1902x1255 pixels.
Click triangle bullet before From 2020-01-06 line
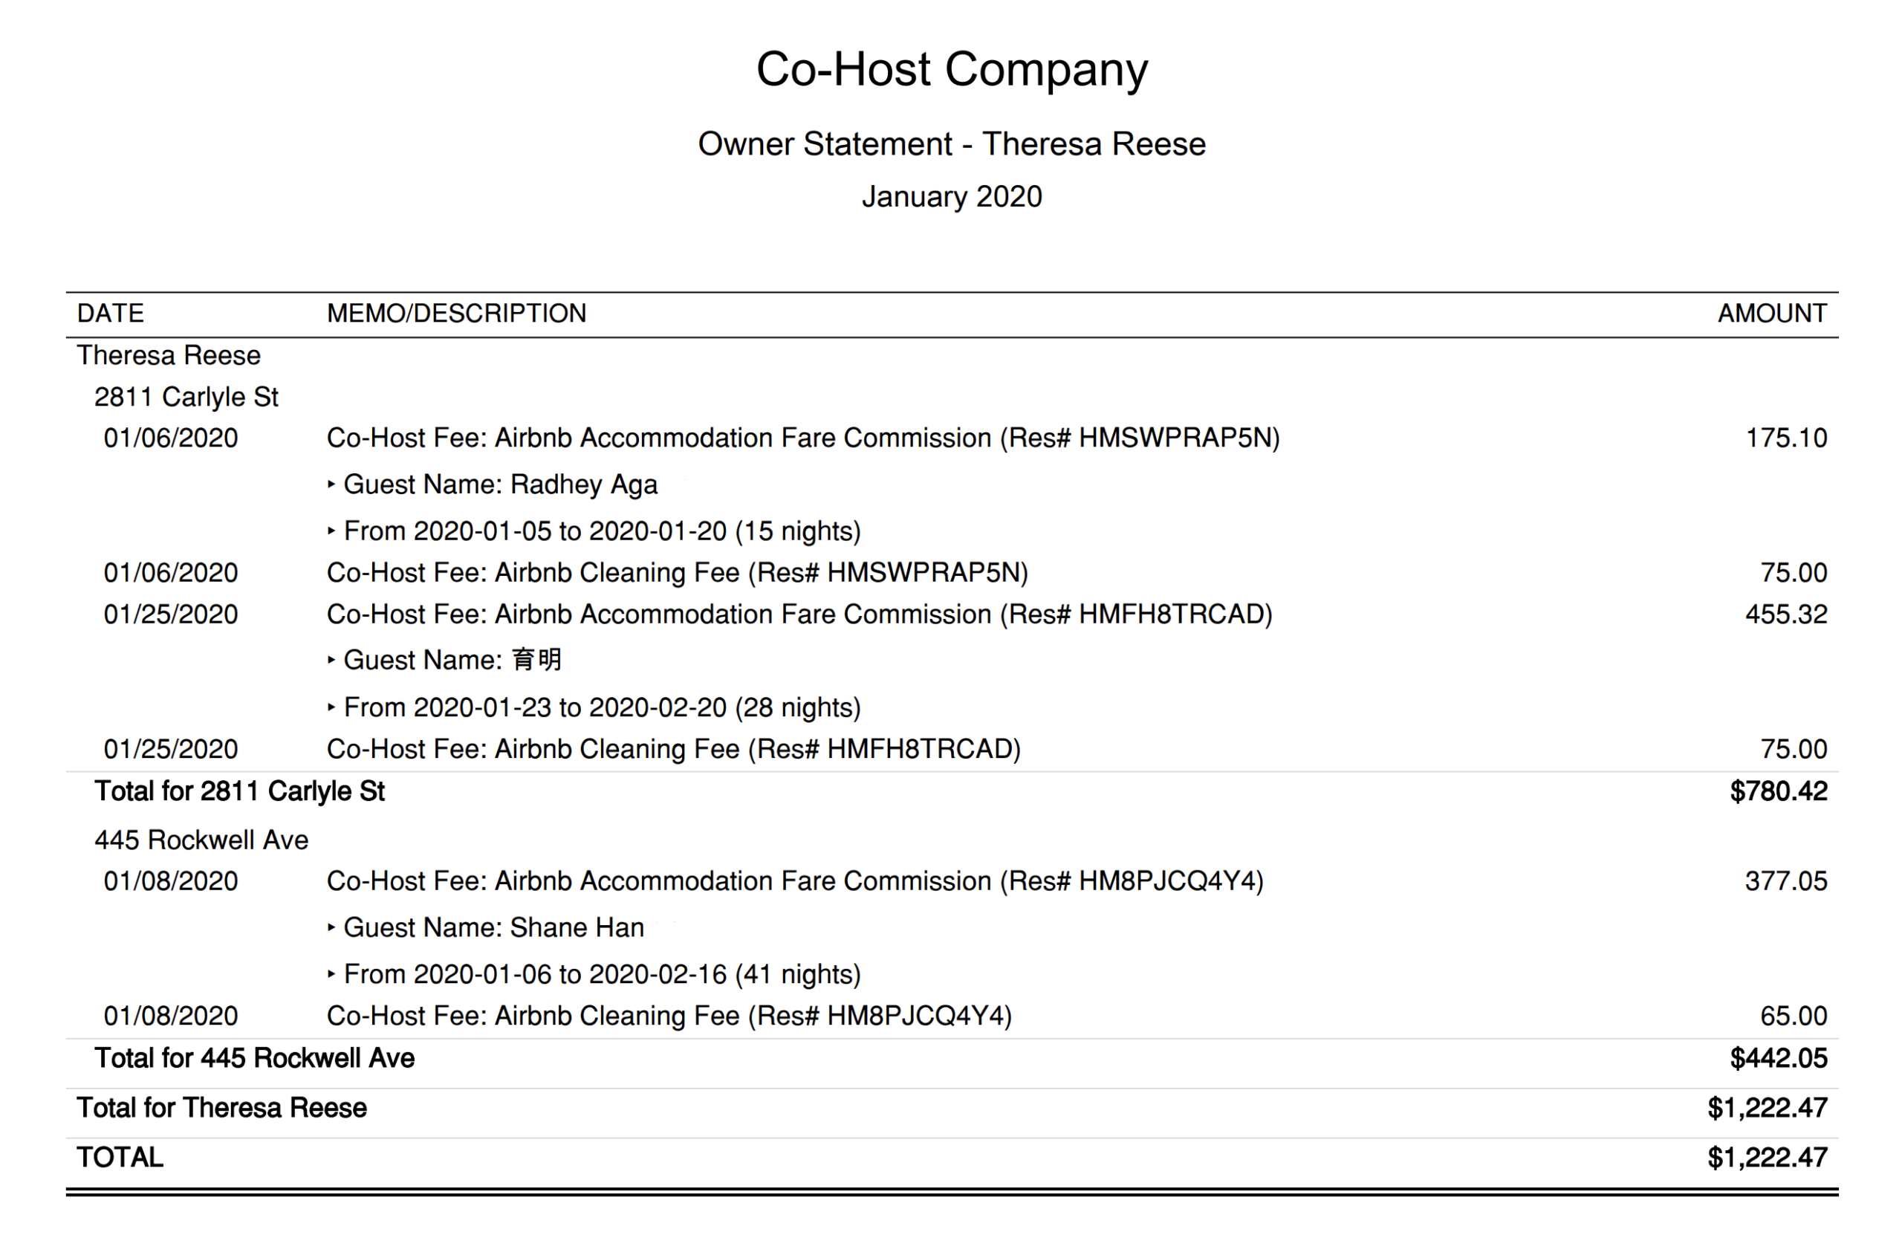tap(331, 974)
